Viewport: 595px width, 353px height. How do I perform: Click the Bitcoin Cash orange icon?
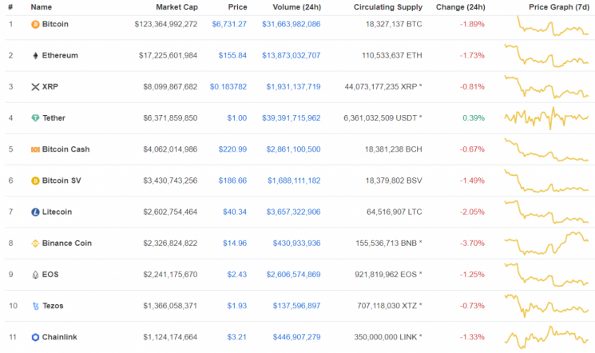coord(35,149)
